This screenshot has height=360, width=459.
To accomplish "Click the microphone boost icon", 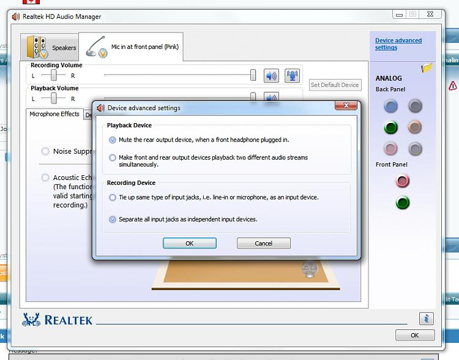I will (x=292, y=76).
